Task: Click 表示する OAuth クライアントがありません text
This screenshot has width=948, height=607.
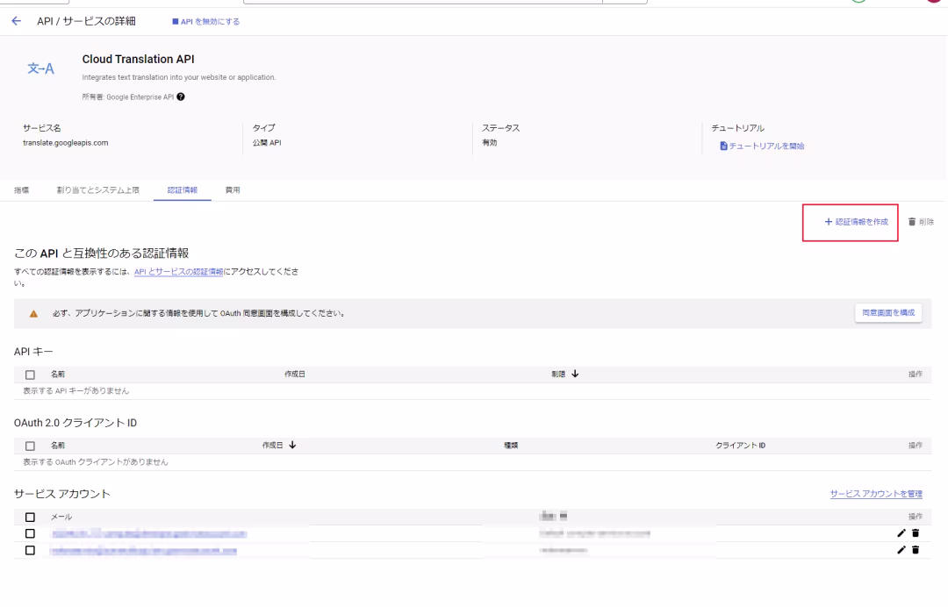Action: [96, 462]
